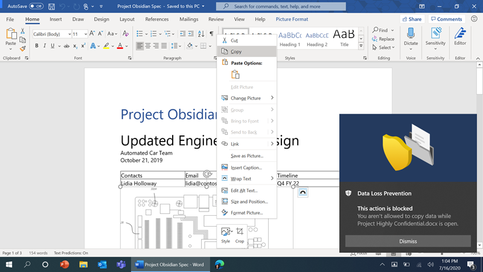Expand the Styles gallery
This screenshot has width=483, height=272.
click(x=361, y=46)
